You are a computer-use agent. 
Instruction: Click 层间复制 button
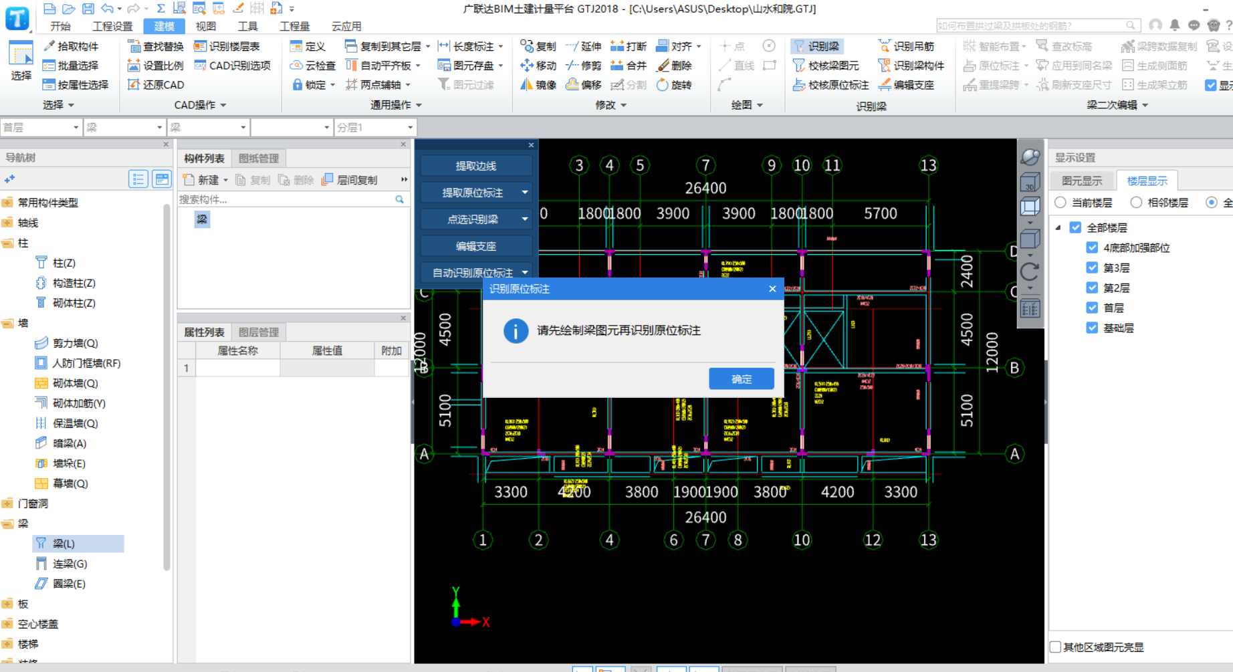350,180
